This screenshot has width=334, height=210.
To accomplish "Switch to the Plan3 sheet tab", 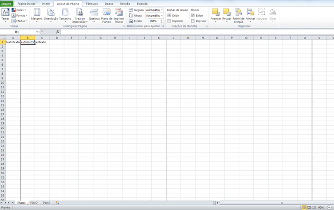I will (47, 203).
